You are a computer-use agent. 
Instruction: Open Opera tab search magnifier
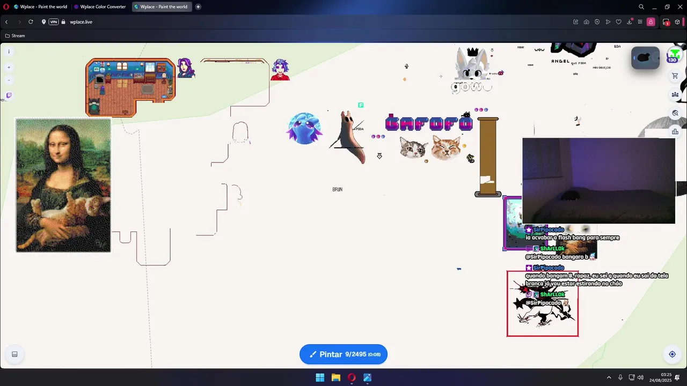[x=641, y=7]
